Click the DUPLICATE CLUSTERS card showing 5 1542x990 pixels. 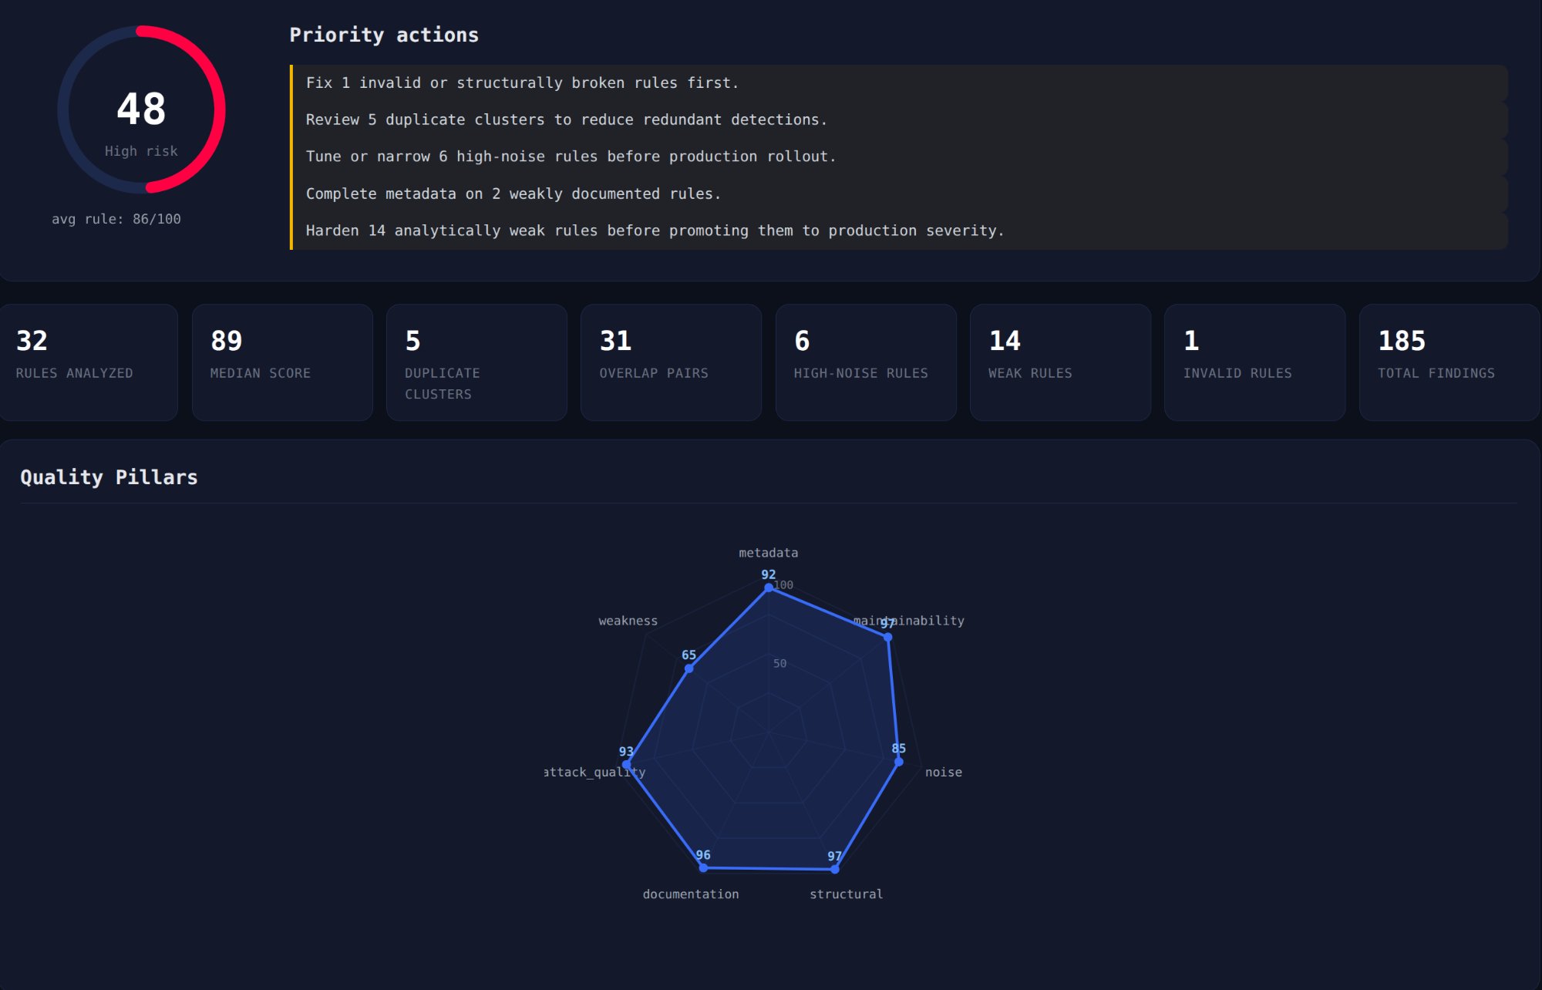click(x=476, y=361)
